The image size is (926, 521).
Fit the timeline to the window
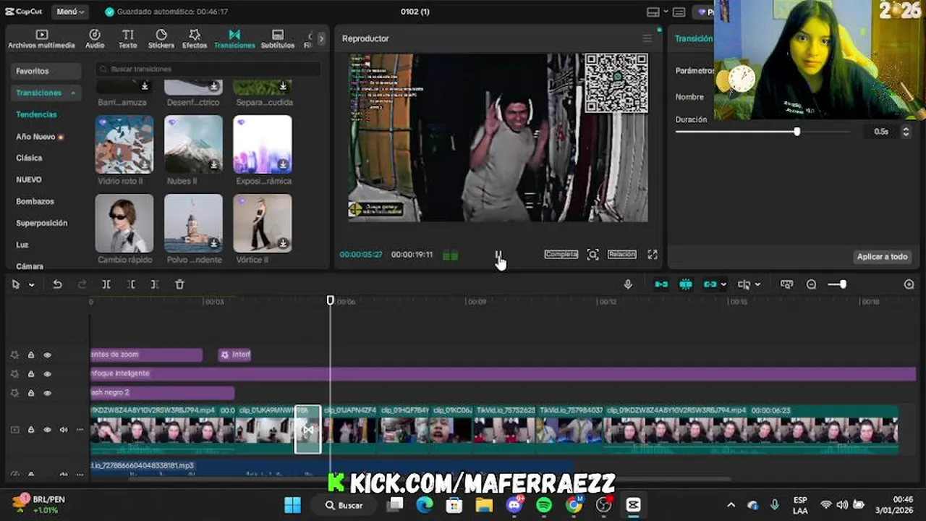(786, 284)
